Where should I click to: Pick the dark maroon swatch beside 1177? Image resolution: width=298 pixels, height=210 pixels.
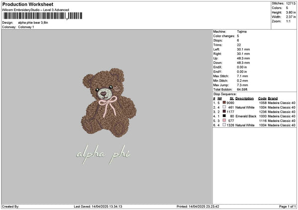click(224, 111)
